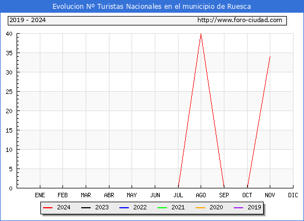Click the 40 value on the y-axis
Screen dimensions: 304x221
[x=9, y=34]
